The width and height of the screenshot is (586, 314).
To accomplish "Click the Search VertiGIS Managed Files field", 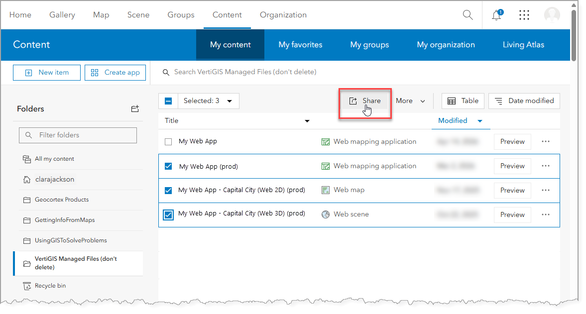I will [x=245, y=72].
